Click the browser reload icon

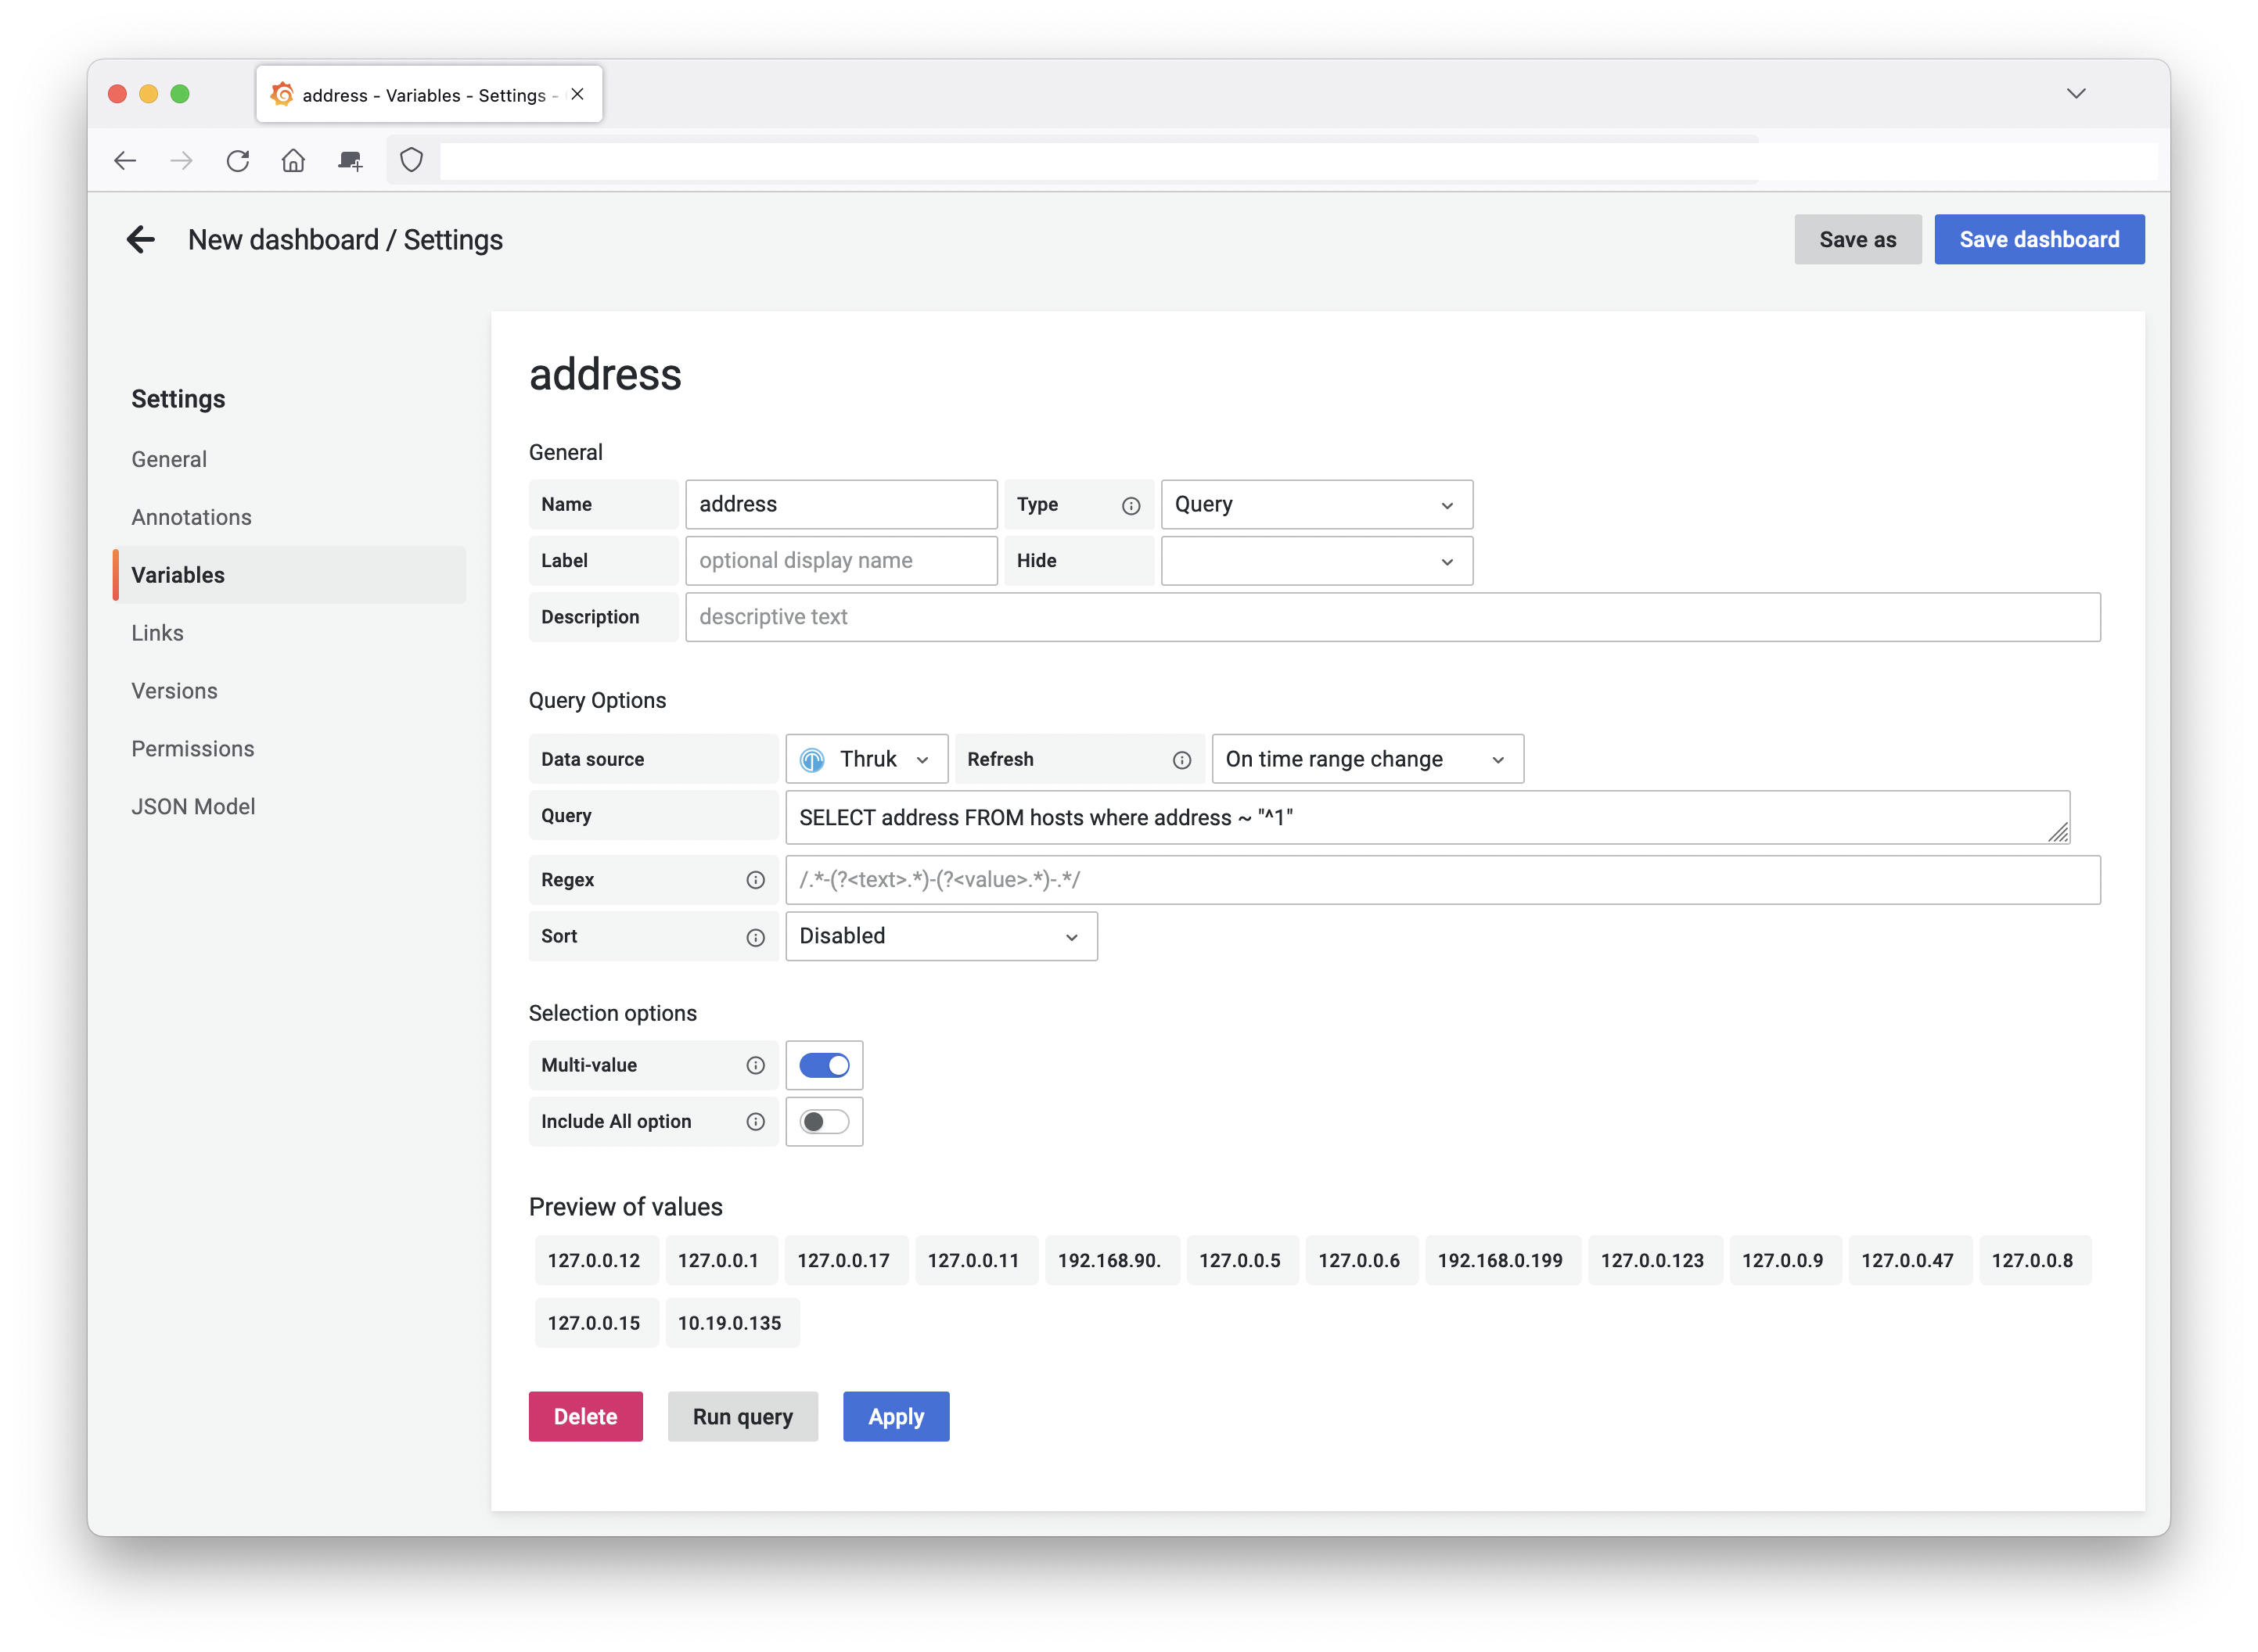237,161
